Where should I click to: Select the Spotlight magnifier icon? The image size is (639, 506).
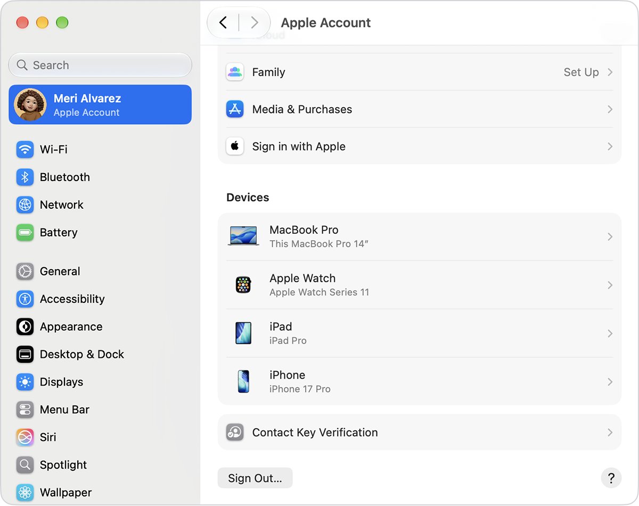(x=25, y=466)
